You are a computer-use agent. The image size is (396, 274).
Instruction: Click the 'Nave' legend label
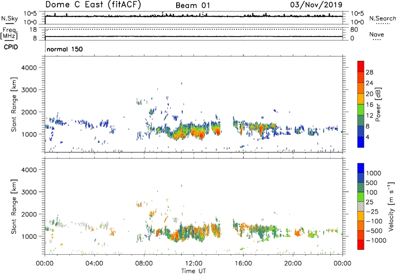click(x=377, y=35)
